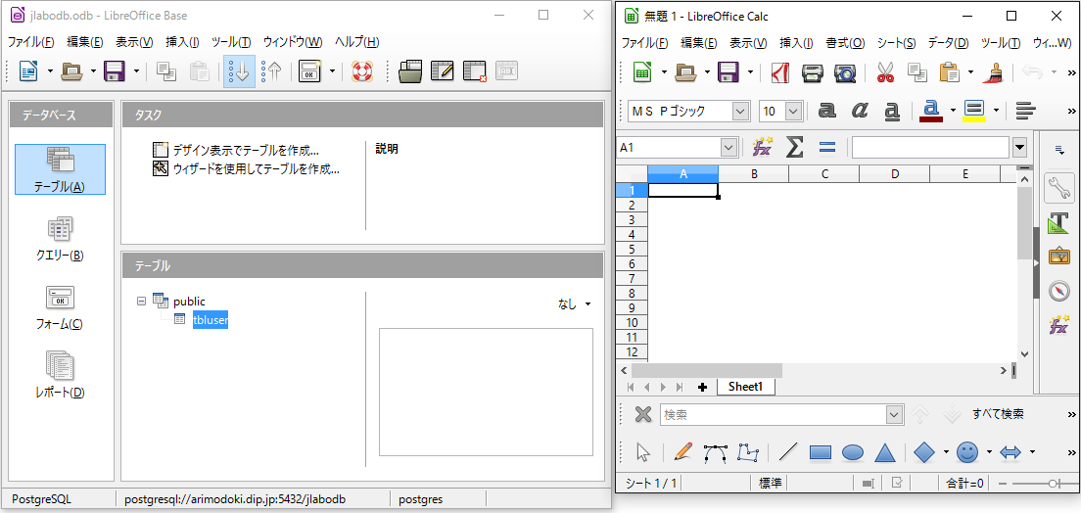Open Navigator compass in Calc sidebar
This screenshot has width=1081, height=513.
[1058, 291]
